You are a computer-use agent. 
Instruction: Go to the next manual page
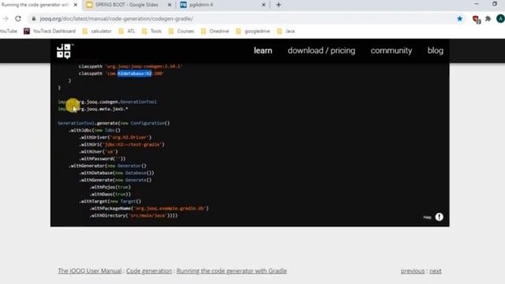[x=435, y=271]
